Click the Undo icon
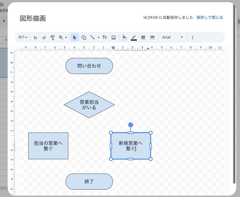240x197 pixels. tap(35, 37)
